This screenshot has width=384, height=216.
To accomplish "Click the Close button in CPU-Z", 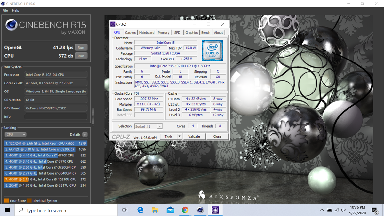I will (x=217, y=136).
